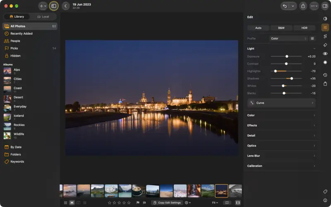Open the more options (…) menu
This screenshot has height=207, width=331.
coord(314,6)
